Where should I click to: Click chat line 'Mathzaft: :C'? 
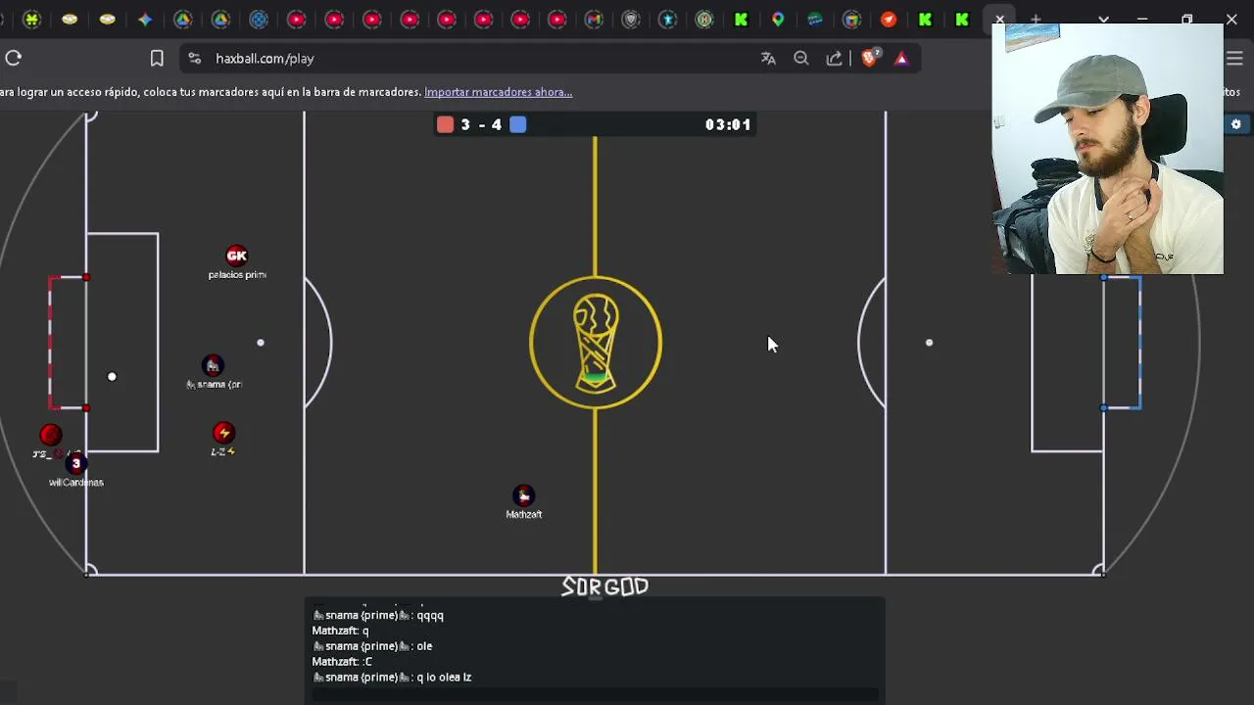pyautogui.click(x=342, y=662)
